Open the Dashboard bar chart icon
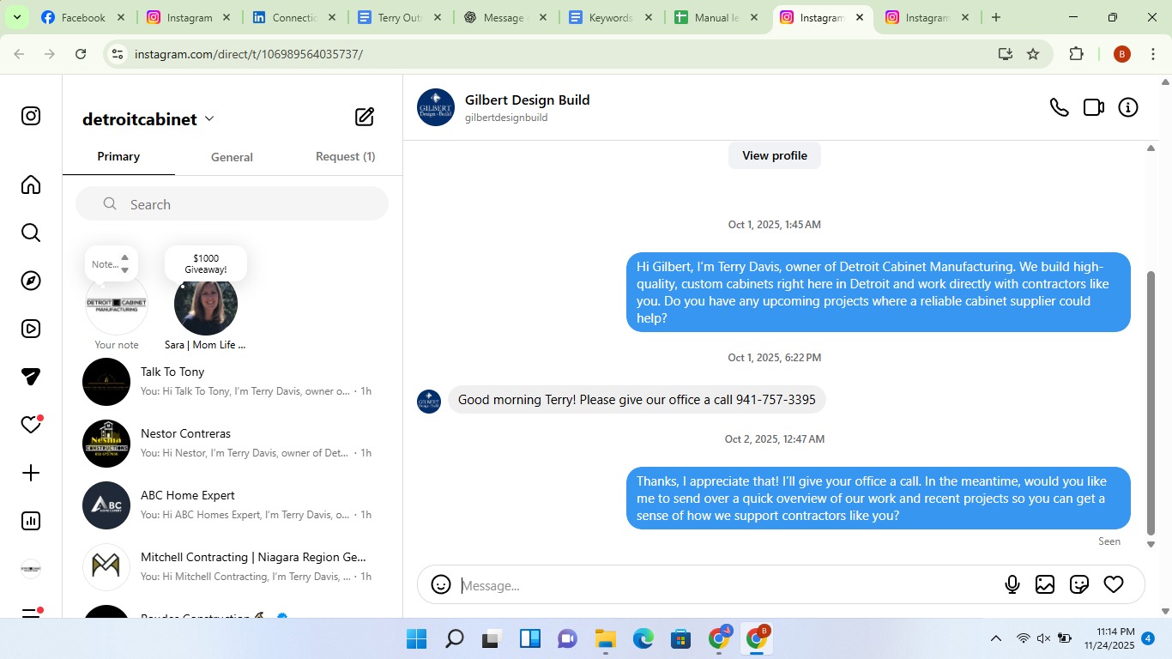 click(31, 521)
